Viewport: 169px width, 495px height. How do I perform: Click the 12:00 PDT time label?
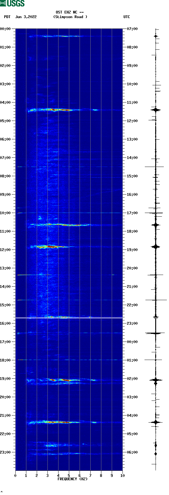pyautogui.click(x=5, y=250)
